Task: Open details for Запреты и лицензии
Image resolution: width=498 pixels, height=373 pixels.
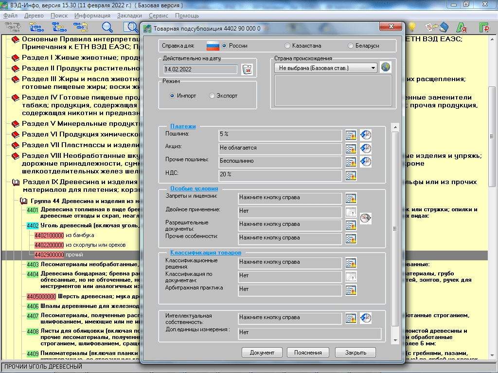Action: point(351,198)
